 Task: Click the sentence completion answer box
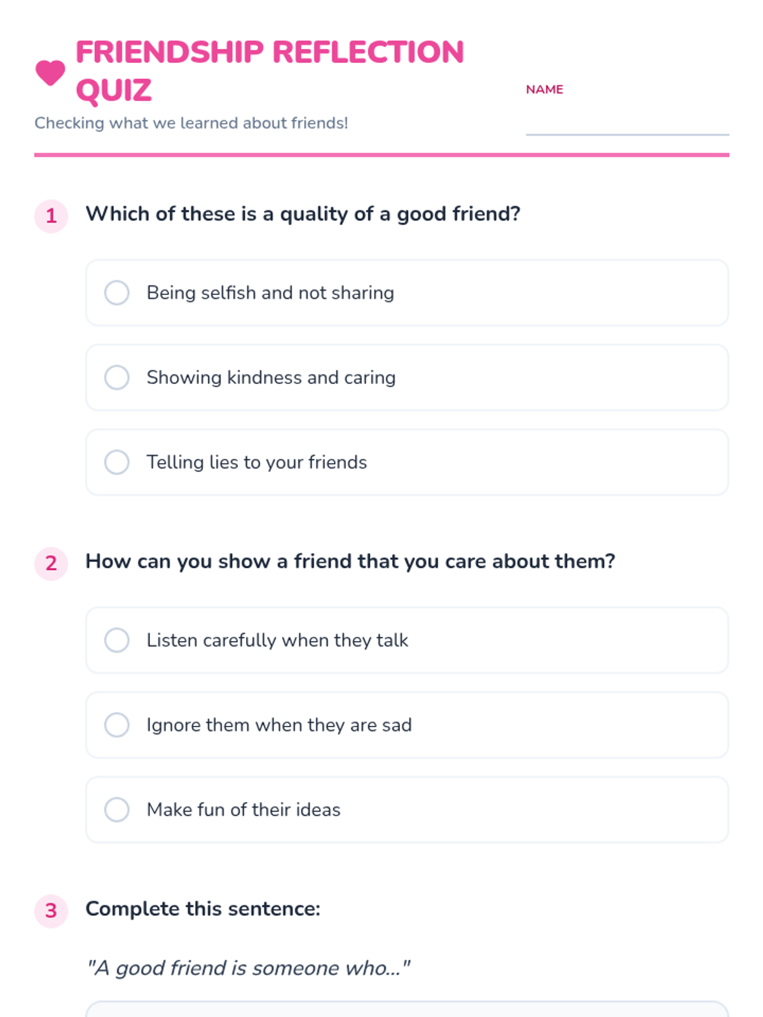[407, 1009]
